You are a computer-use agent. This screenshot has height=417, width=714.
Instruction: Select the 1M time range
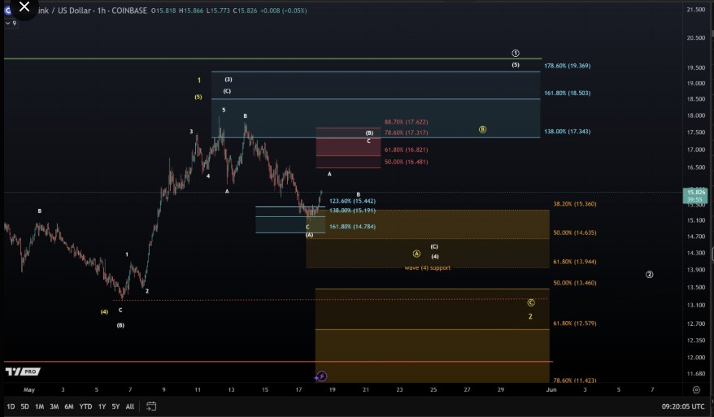pos(40,406)
